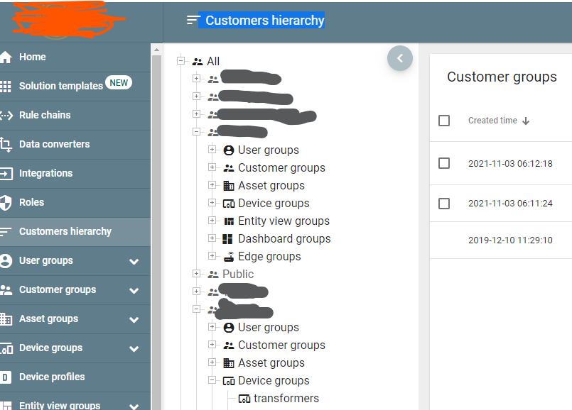
Task: Select the Roles sidebar icon
Action: pos(9,202)
